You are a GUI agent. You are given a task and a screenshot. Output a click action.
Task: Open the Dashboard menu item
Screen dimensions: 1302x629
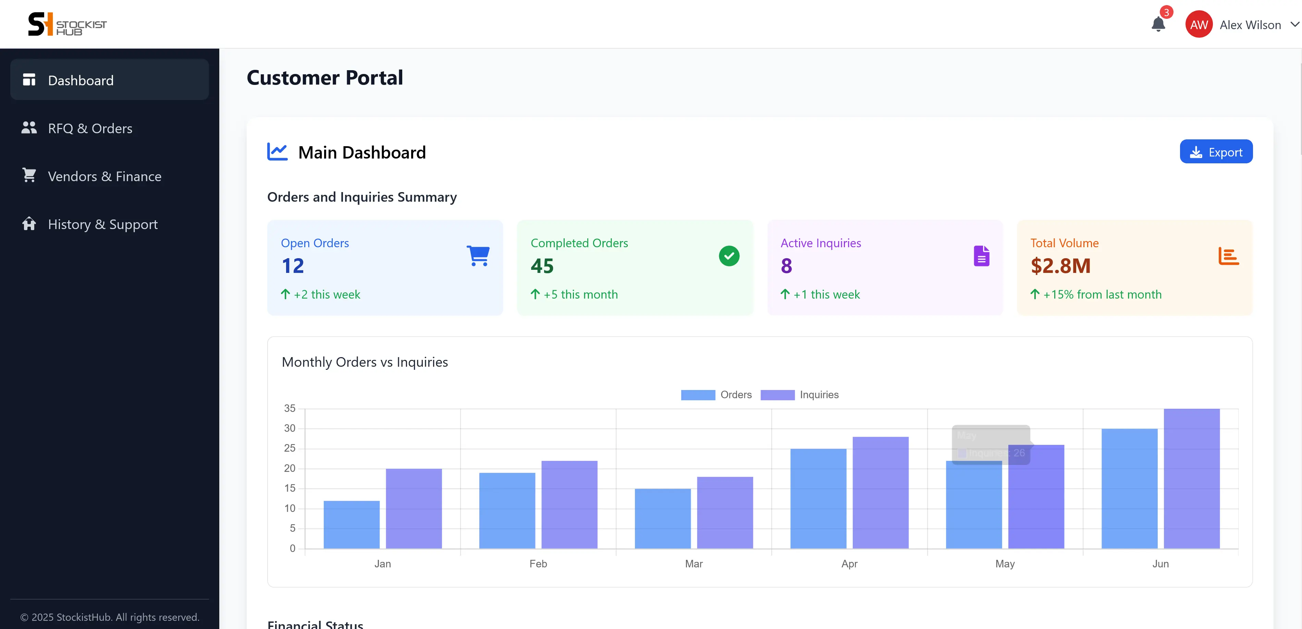(x=109, y=80)
